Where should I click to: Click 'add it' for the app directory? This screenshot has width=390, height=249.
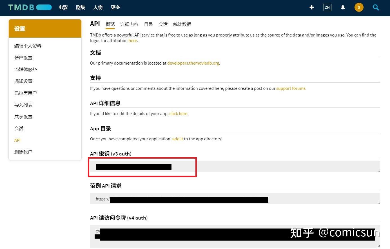[178, 139]
